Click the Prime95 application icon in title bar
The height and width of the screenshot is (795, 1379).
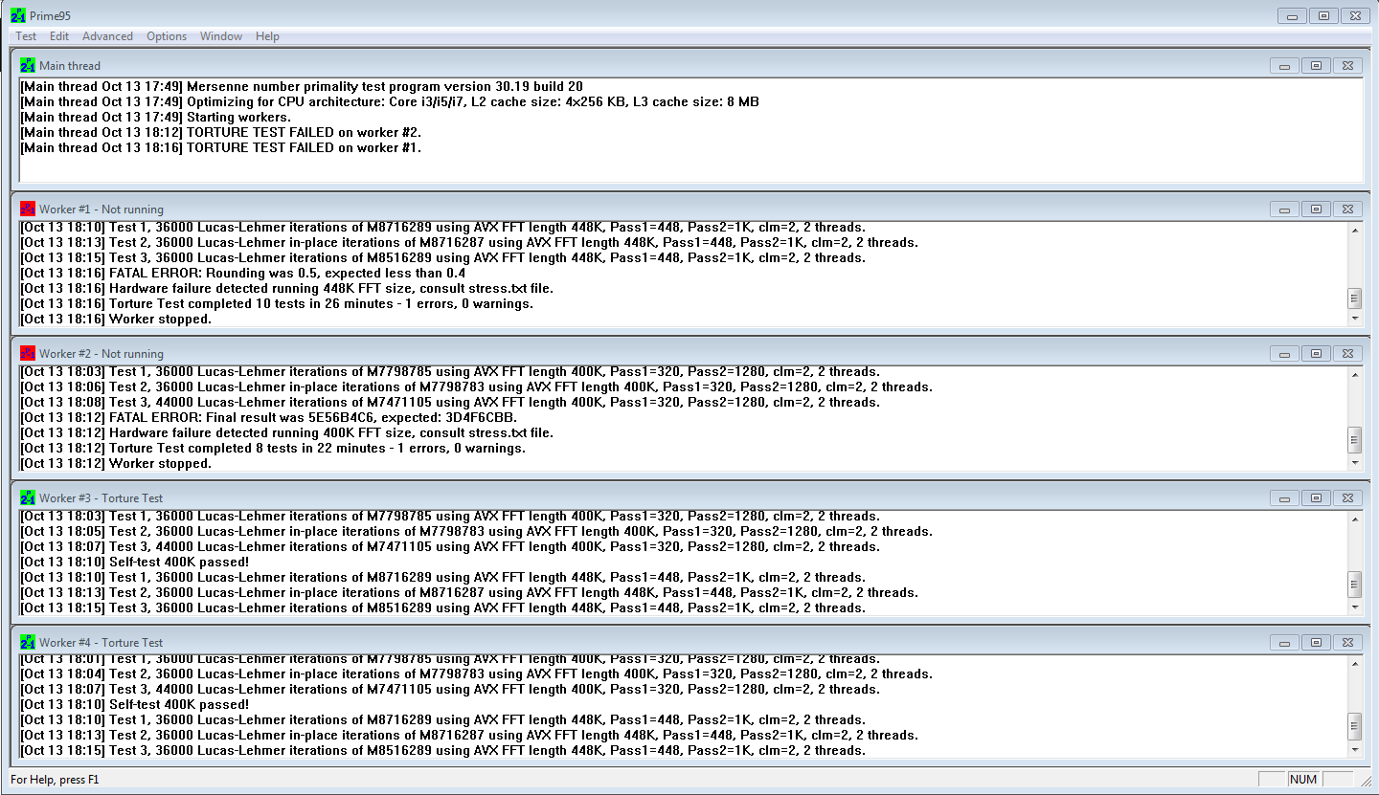[x=18, y=15]
